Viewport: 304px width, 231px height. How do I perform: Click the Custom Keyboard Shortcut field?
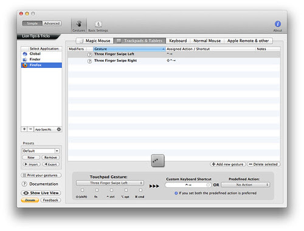(x=188, y=185)
